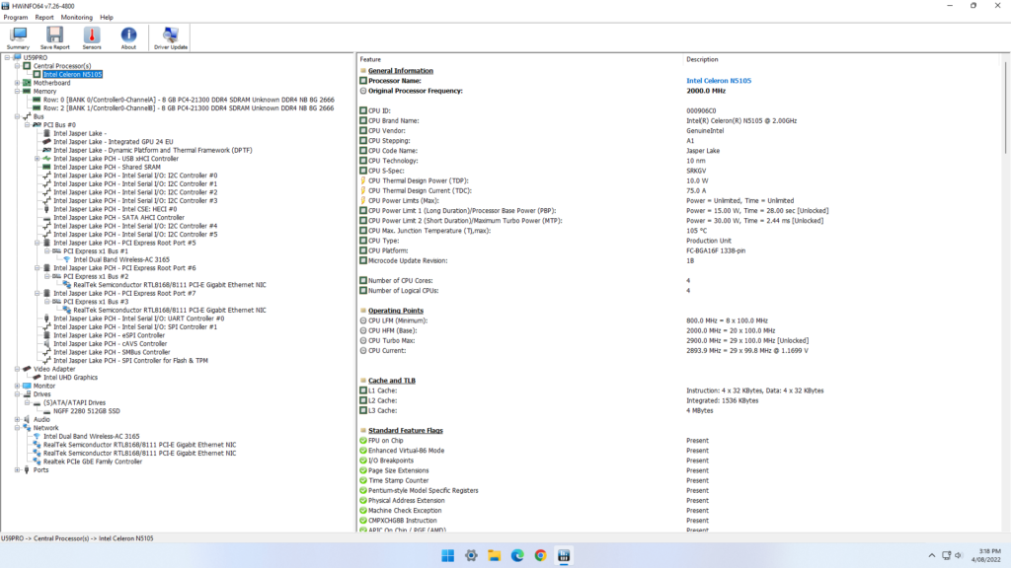Open the Summary toolbar icon
The height and width of the screenshot is (568, 1011).
[18, 37]
